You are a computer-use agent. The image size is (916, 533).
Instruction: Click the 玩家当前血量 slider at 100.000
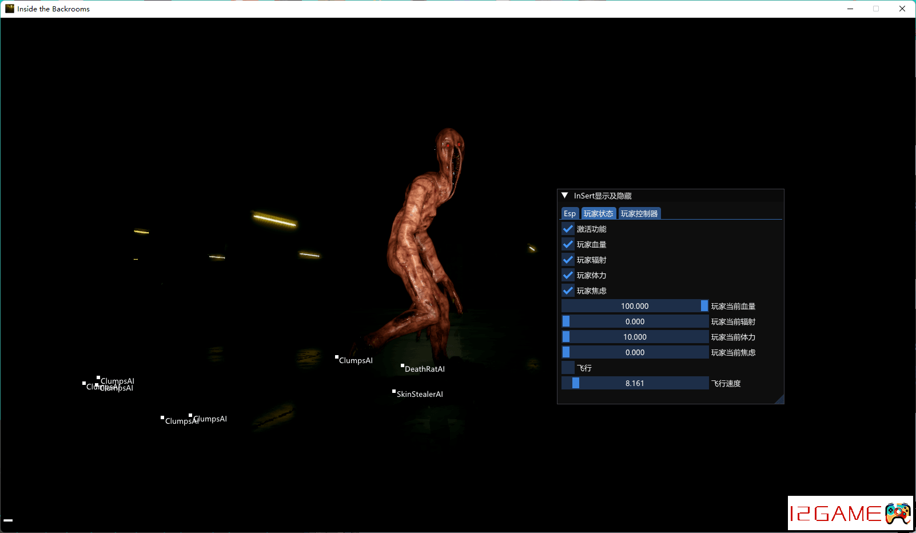click(x=635, y=306)
